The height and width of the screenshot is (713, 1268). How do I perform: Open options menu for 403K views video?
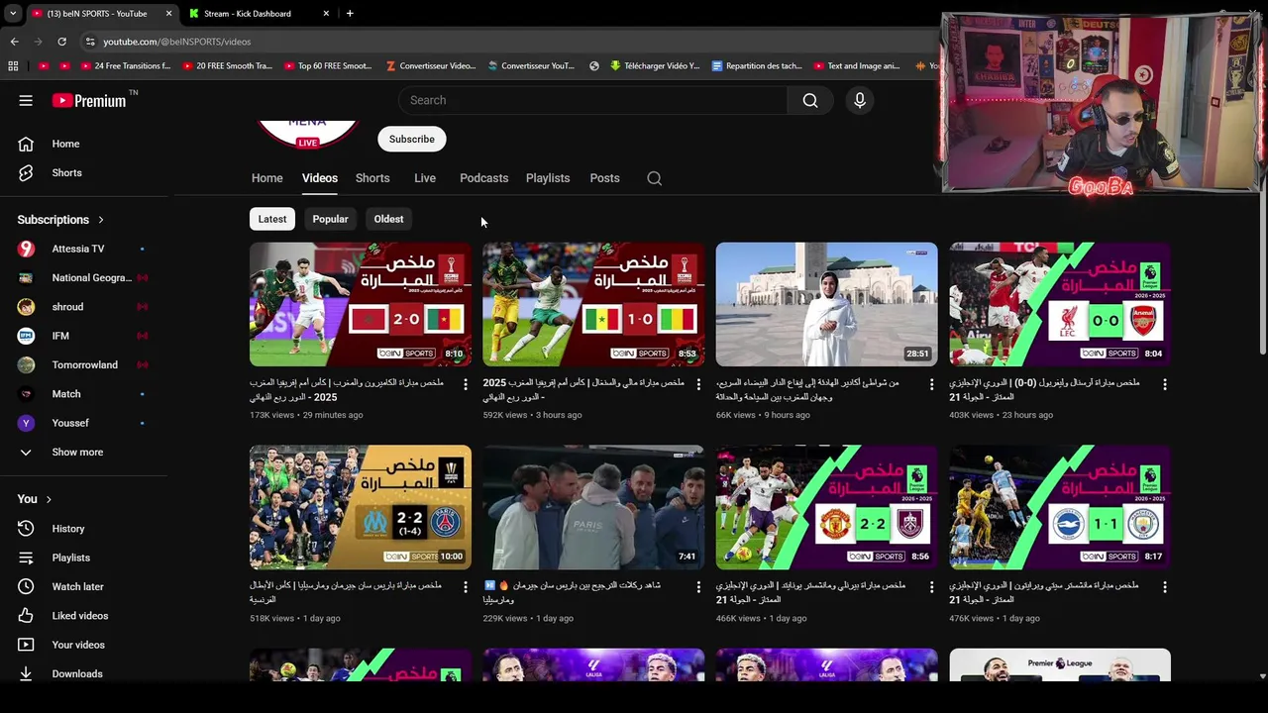click(x=1165, y=384)
